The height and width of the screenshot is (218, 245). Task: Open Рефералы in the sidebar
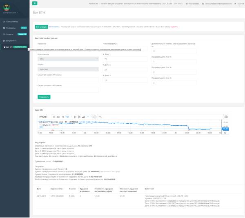11,28
